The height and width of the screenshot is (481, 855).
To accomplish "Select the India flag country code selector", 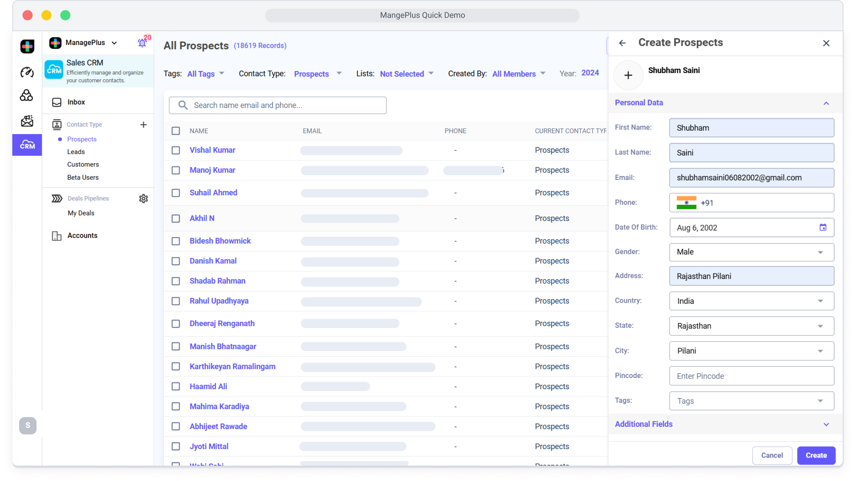I will 686,203.
